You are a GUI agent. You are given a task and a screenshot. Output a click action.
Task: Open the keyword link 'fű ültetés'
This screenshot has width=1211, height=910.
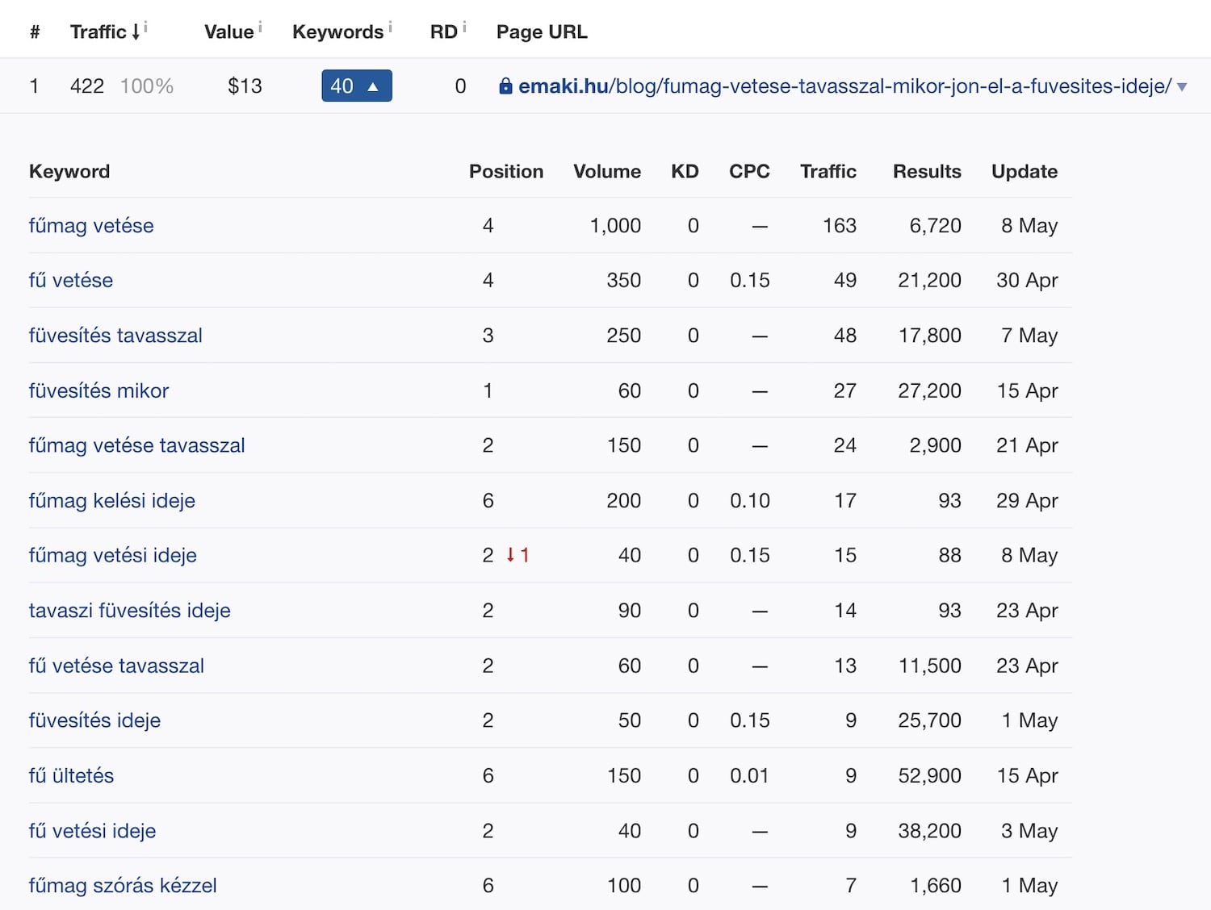coord(71,775)
